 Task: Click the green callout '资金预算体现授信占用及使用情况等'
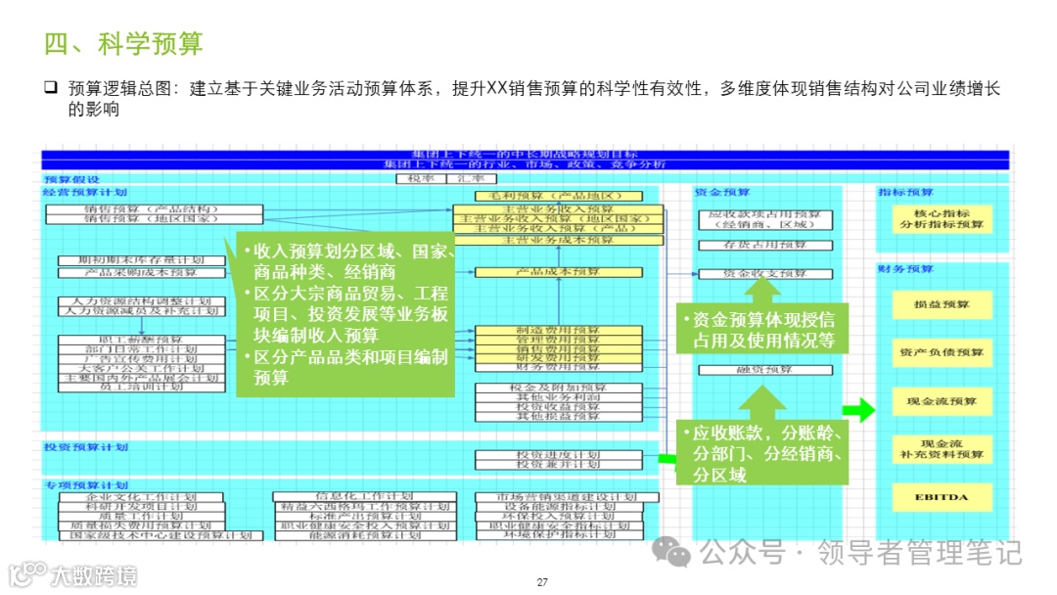tap(762, 329)
